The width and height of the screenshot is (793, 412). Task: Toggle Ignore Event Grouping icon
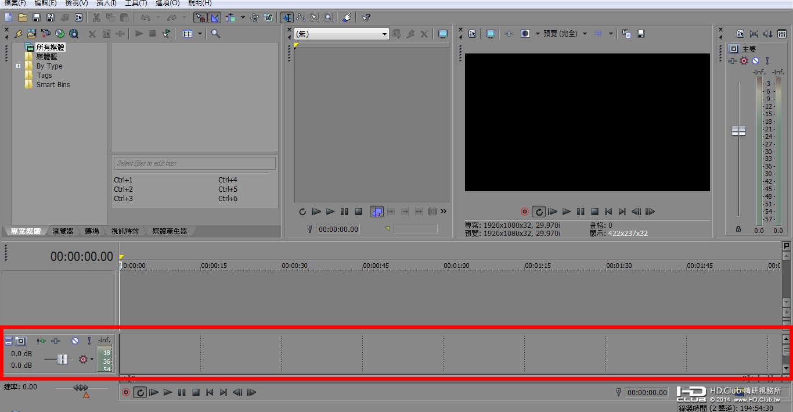tap(269, 17)
